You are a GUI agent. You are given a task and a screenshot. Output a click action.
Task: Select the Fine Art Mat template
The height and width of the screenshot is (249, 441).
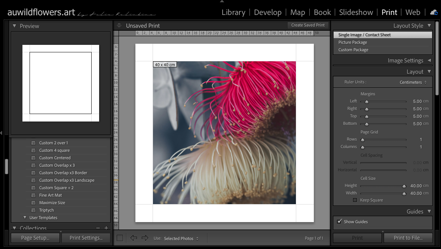click(50, 195)
